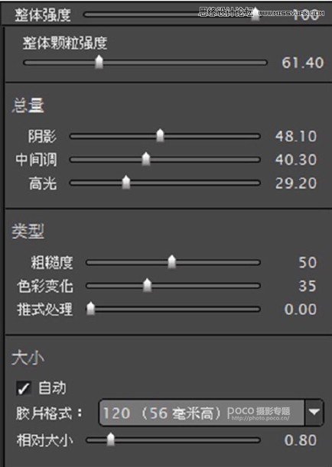Click the 阴影 slider handle

160,135
